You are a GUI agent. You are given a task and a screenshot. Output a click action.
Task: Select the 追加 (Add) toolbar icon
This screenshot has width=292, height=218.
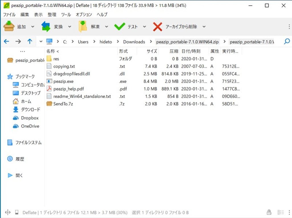[x=9, y=26]
